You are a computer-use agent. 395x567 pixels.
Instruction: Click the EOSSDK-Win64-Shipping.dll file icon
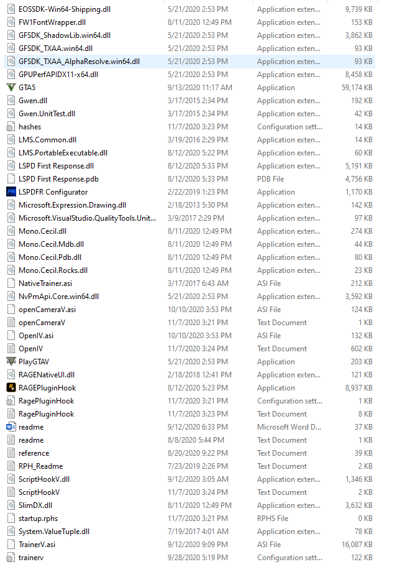11,9
